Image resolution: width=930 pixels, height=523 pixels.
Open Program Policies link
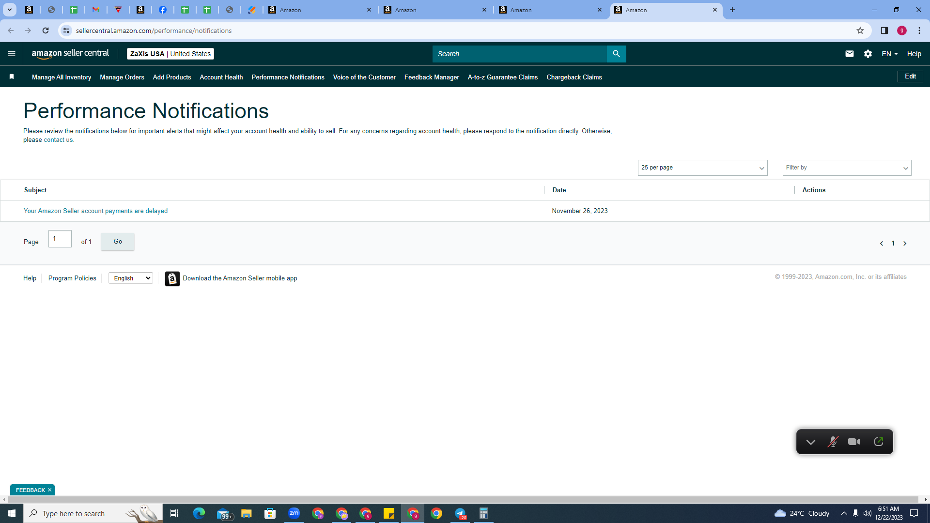[x=72, y=278]
